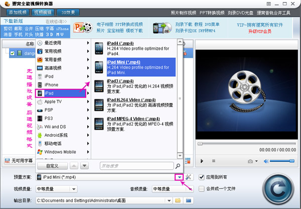Select 移动电话 category
Screen dimensions: 301x209
tap(63, 143)
